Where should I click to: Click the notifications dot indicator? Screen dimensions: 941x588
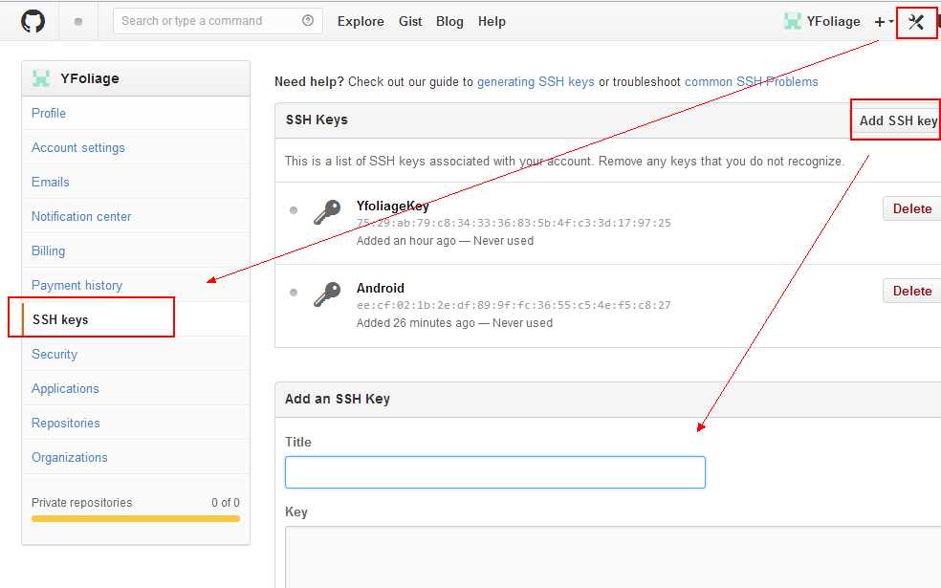(x=78, y=22)
